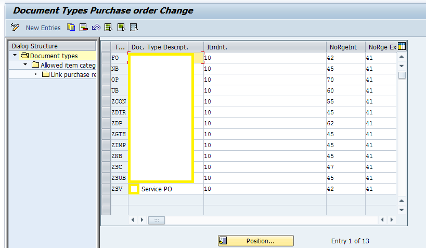Click the horizontal scrollbar thumb under the table

pos(156,220)
